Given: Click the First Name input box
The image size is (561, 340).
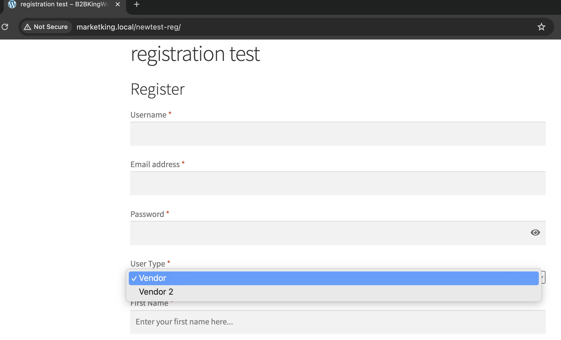Looking at the screenshot, I should tap(338, 322).
